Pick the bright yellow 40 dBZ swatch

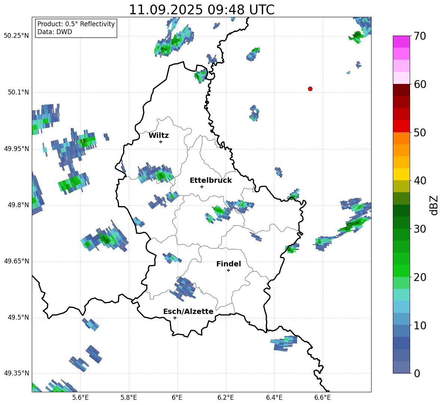click(x=401, y=174)
